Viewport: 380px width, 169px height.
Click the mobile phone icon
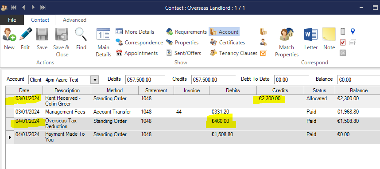pos(343,31)
